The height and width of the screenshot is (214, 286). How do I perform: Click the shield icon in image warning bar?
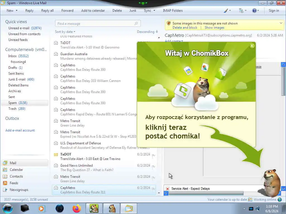pos(169,23)
